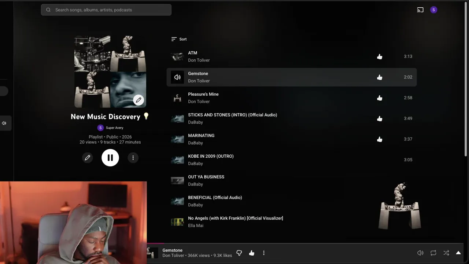
Task: Click Pleasure's Mine track thumbnail
Action: [x=177, y=98]
